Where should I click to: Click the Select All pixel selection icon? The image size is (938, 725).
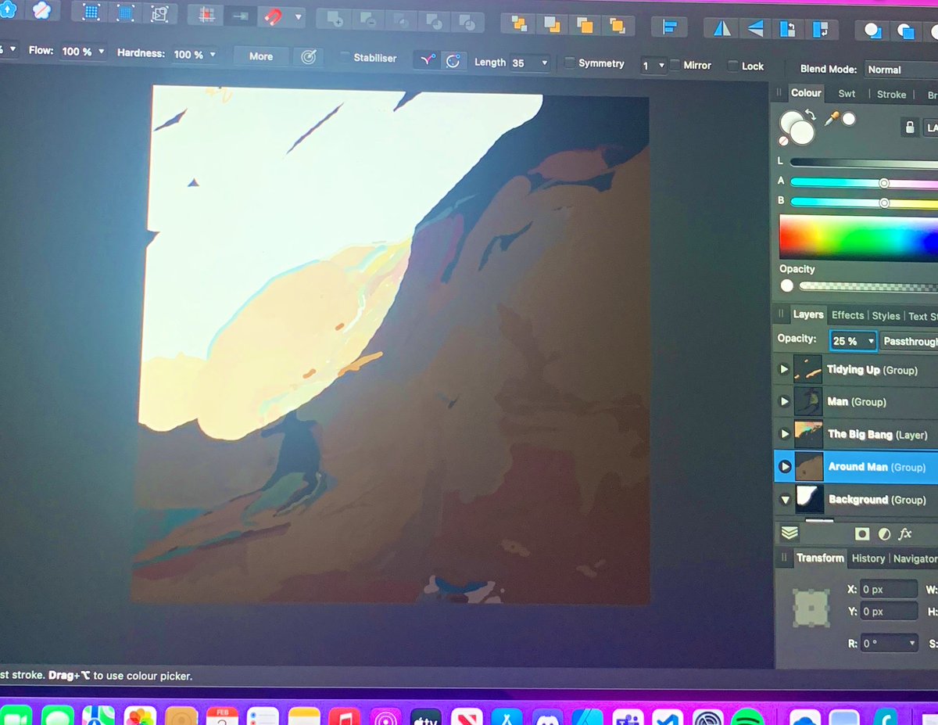[91, 13]
